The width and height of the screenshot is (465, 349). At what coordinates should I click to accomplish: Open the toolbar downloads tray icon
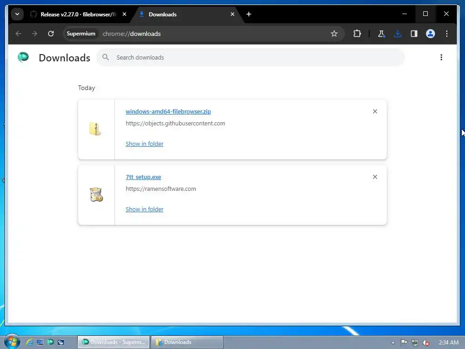[x=398, y=34]
